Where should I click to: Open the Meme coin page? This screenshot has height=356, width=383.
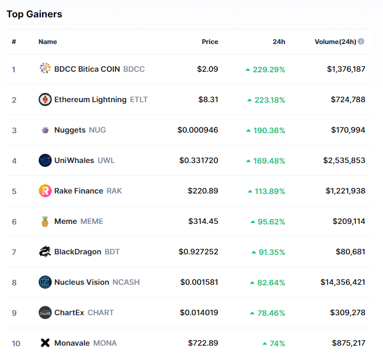click(x=65, y=221)
